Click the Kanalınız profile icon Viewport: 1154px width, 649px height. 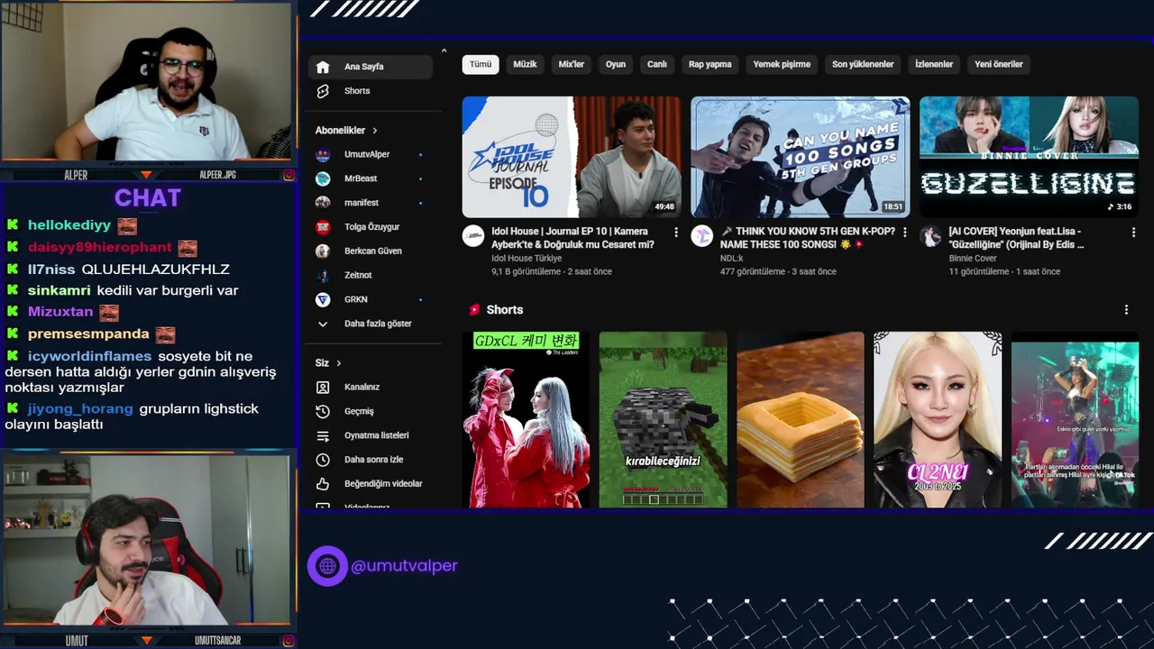(323, 387)
